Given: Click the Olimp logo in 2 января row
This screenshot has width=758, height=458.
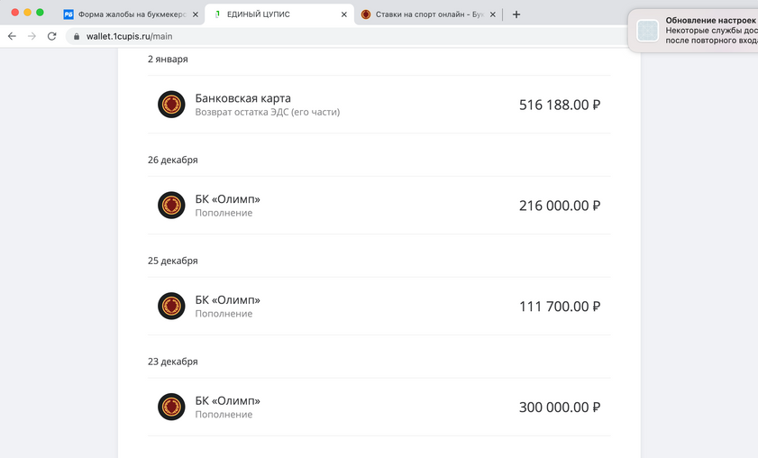Looking at the screenshot, I should coord(171,104).
